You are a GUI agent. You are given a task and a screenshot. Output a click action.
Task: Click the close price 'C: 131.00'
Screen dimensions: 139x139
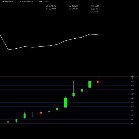coord(51,9)
